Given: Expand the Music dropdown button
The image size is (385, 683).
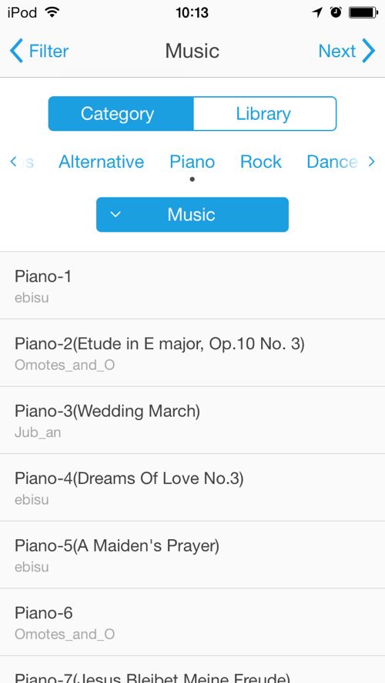Looking at the screenshot, I should (192, 215).
